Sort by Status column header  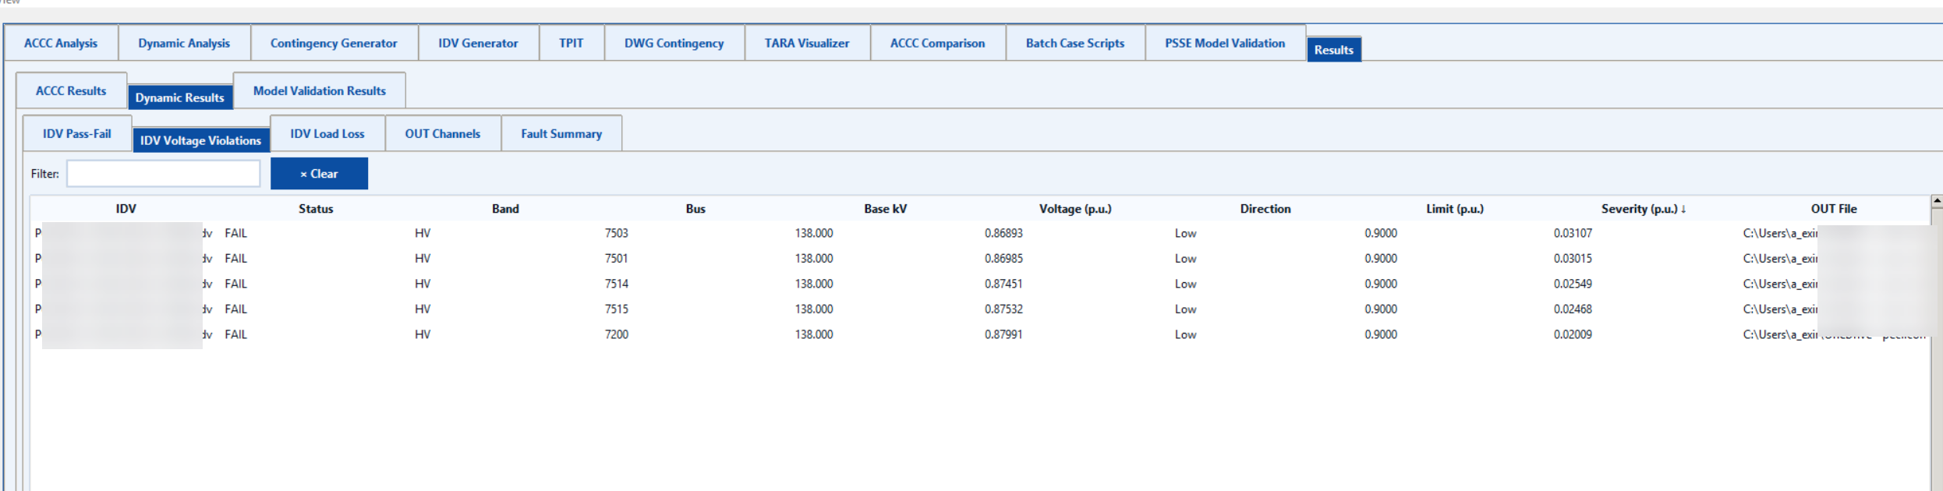(x=316, y=208)
